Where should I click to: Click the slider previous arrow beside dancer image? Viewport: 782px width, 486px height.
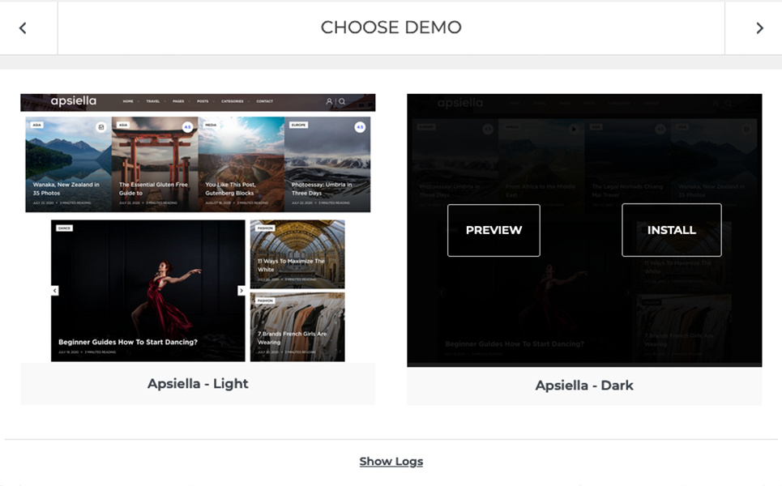[55, 290]
